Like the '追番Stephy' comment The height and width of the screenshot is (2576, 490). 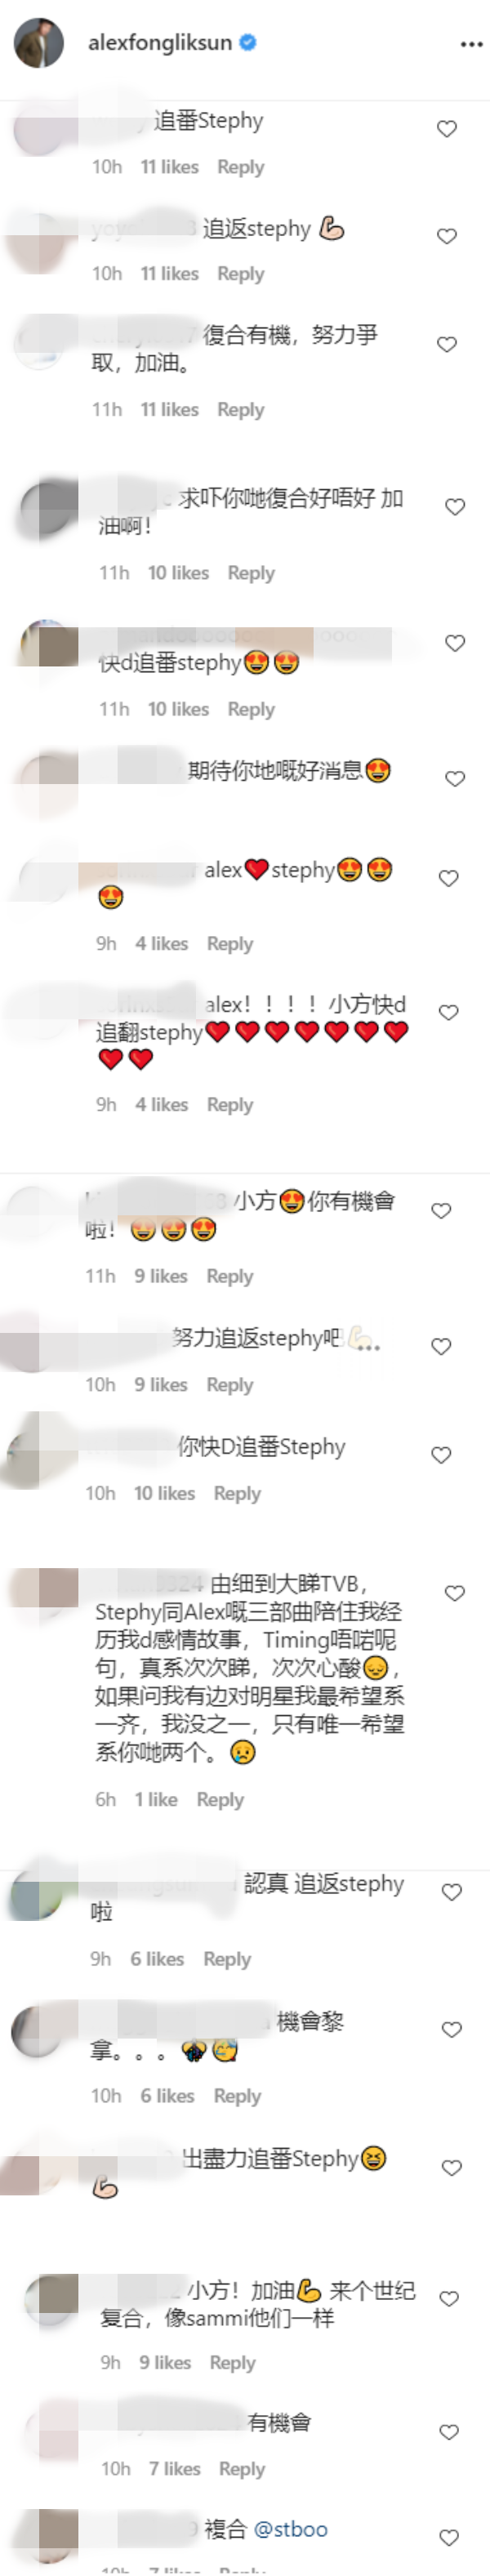tap(447, 129)
